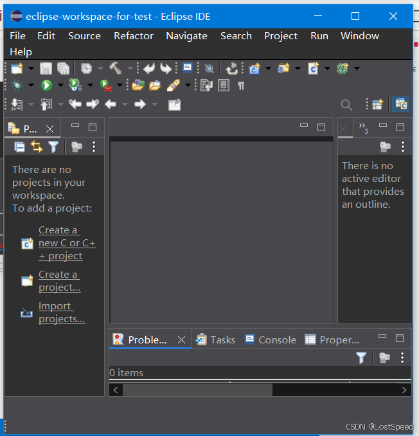This screenshot has width=419, height=436.
Task: Click Create a new C or C++ project link
Action: pos(67,243)
